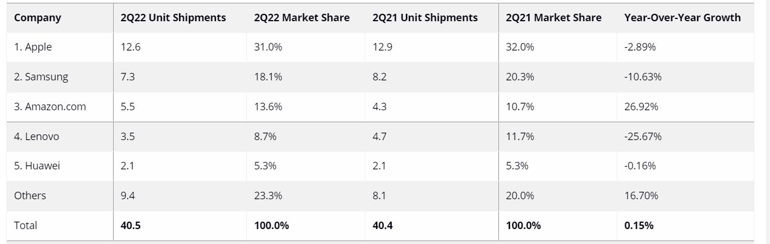The image size is (770, 244).
Task: Select Lenovo's -25.67% growth cell
Action: pos(643,137)
